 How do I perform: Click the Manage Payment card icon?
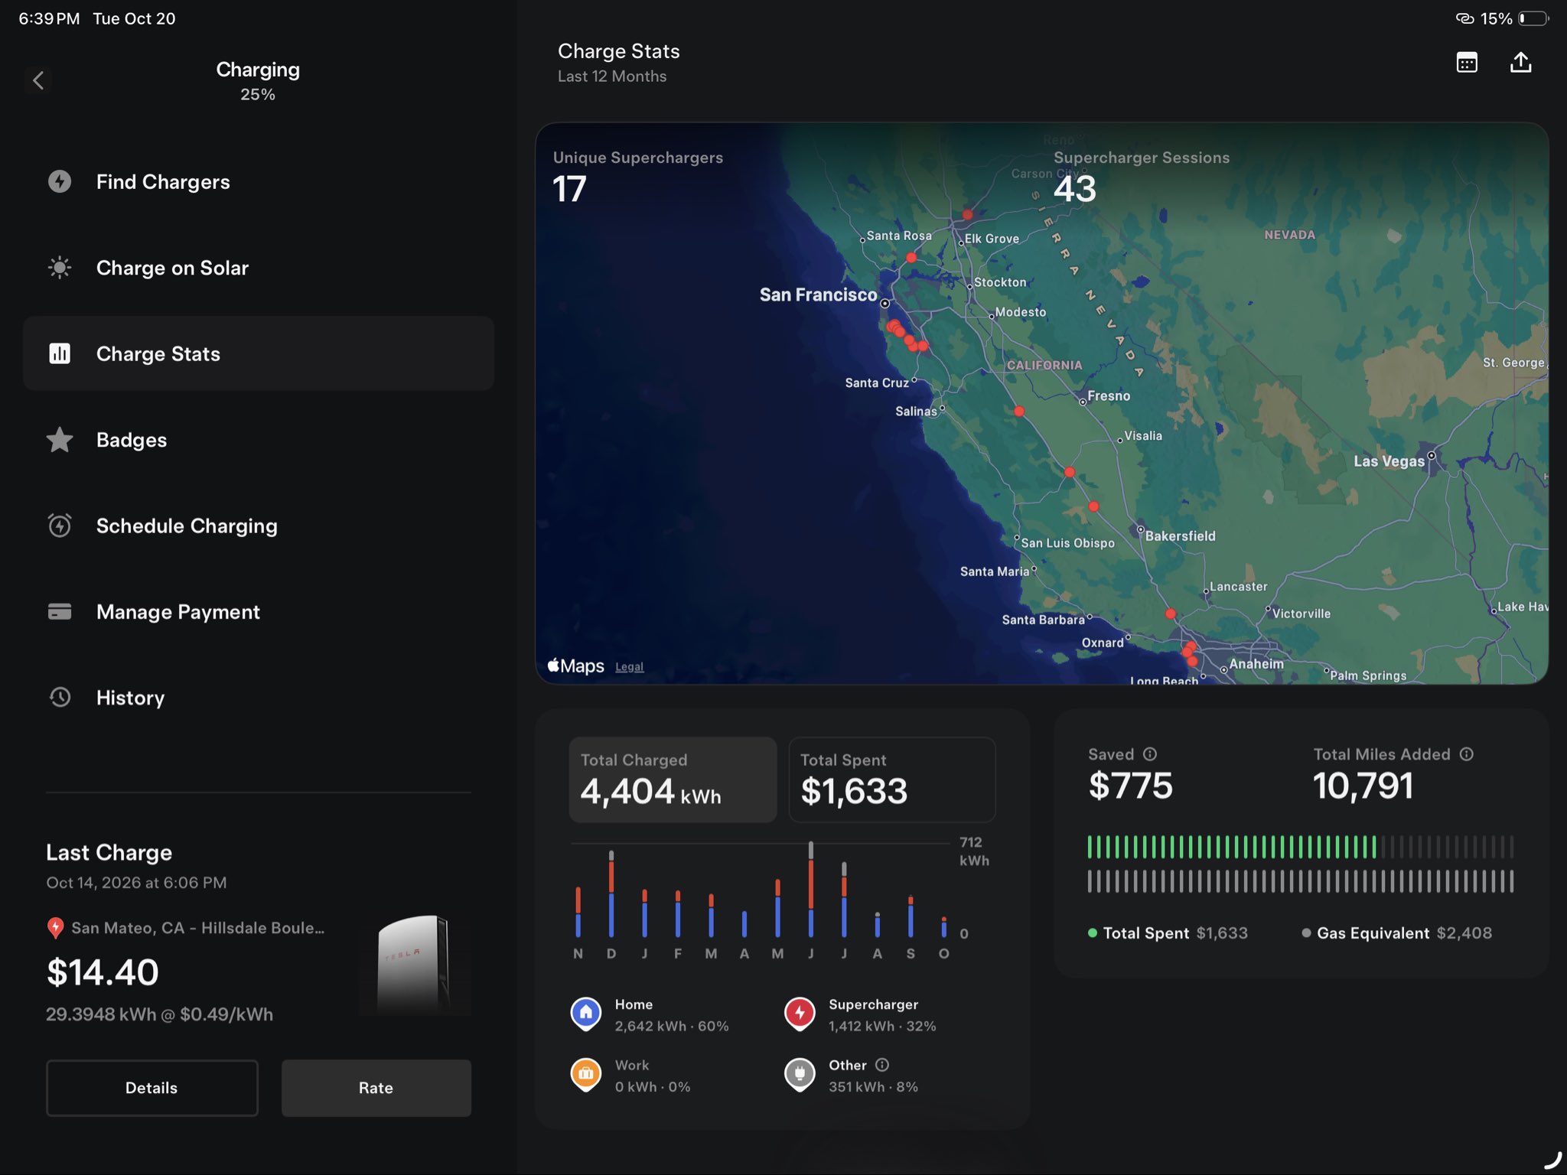(x=60, y=612)
